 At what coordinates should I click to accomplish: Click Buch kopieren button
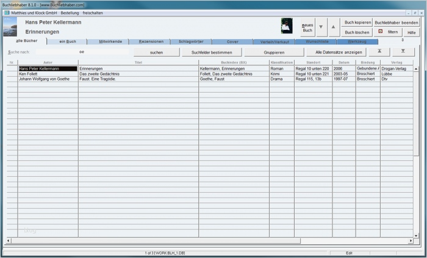point(357,23)
